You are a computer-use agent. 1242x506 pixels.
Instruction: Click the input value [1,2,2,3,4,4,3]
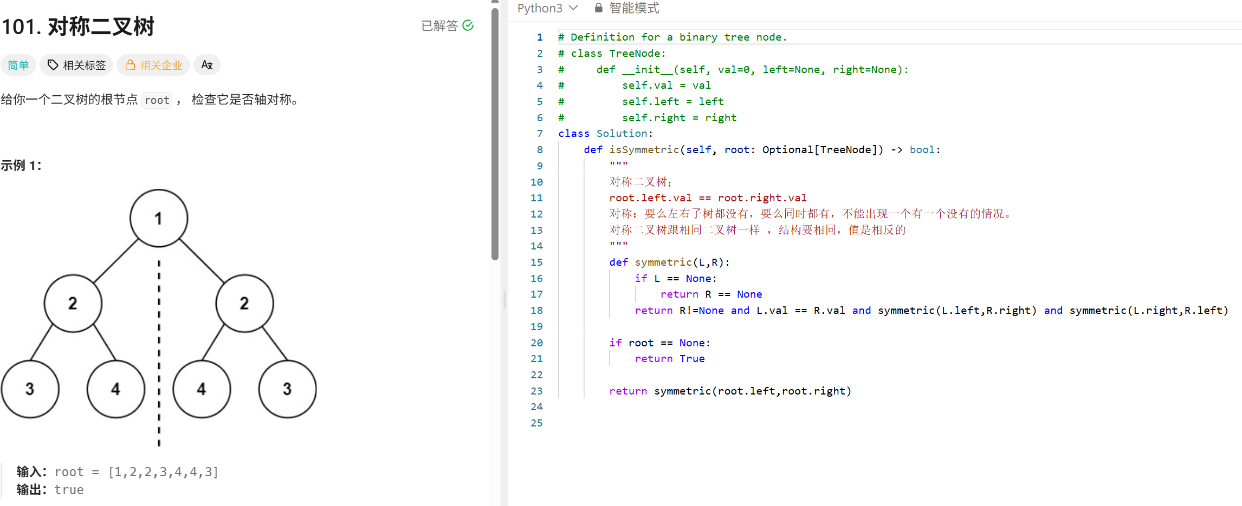[x=163, y=472]
